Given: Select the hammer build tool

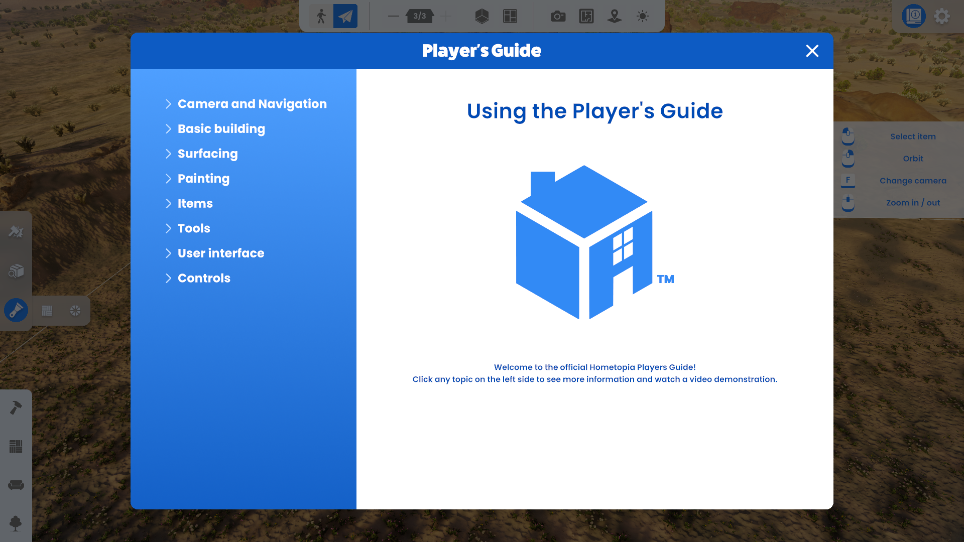Looking at the screenshot, I should pos(16,408).
